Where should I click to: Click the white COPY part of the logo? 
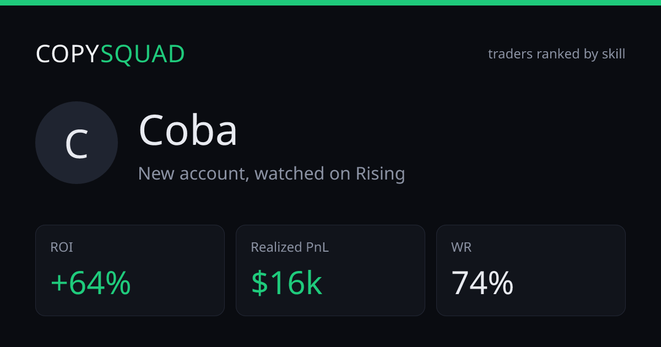(68, 54)
